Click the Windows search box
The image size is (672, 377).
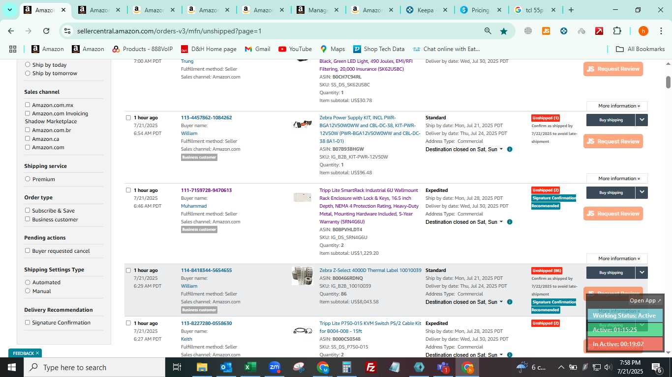(x=94, y=367)
